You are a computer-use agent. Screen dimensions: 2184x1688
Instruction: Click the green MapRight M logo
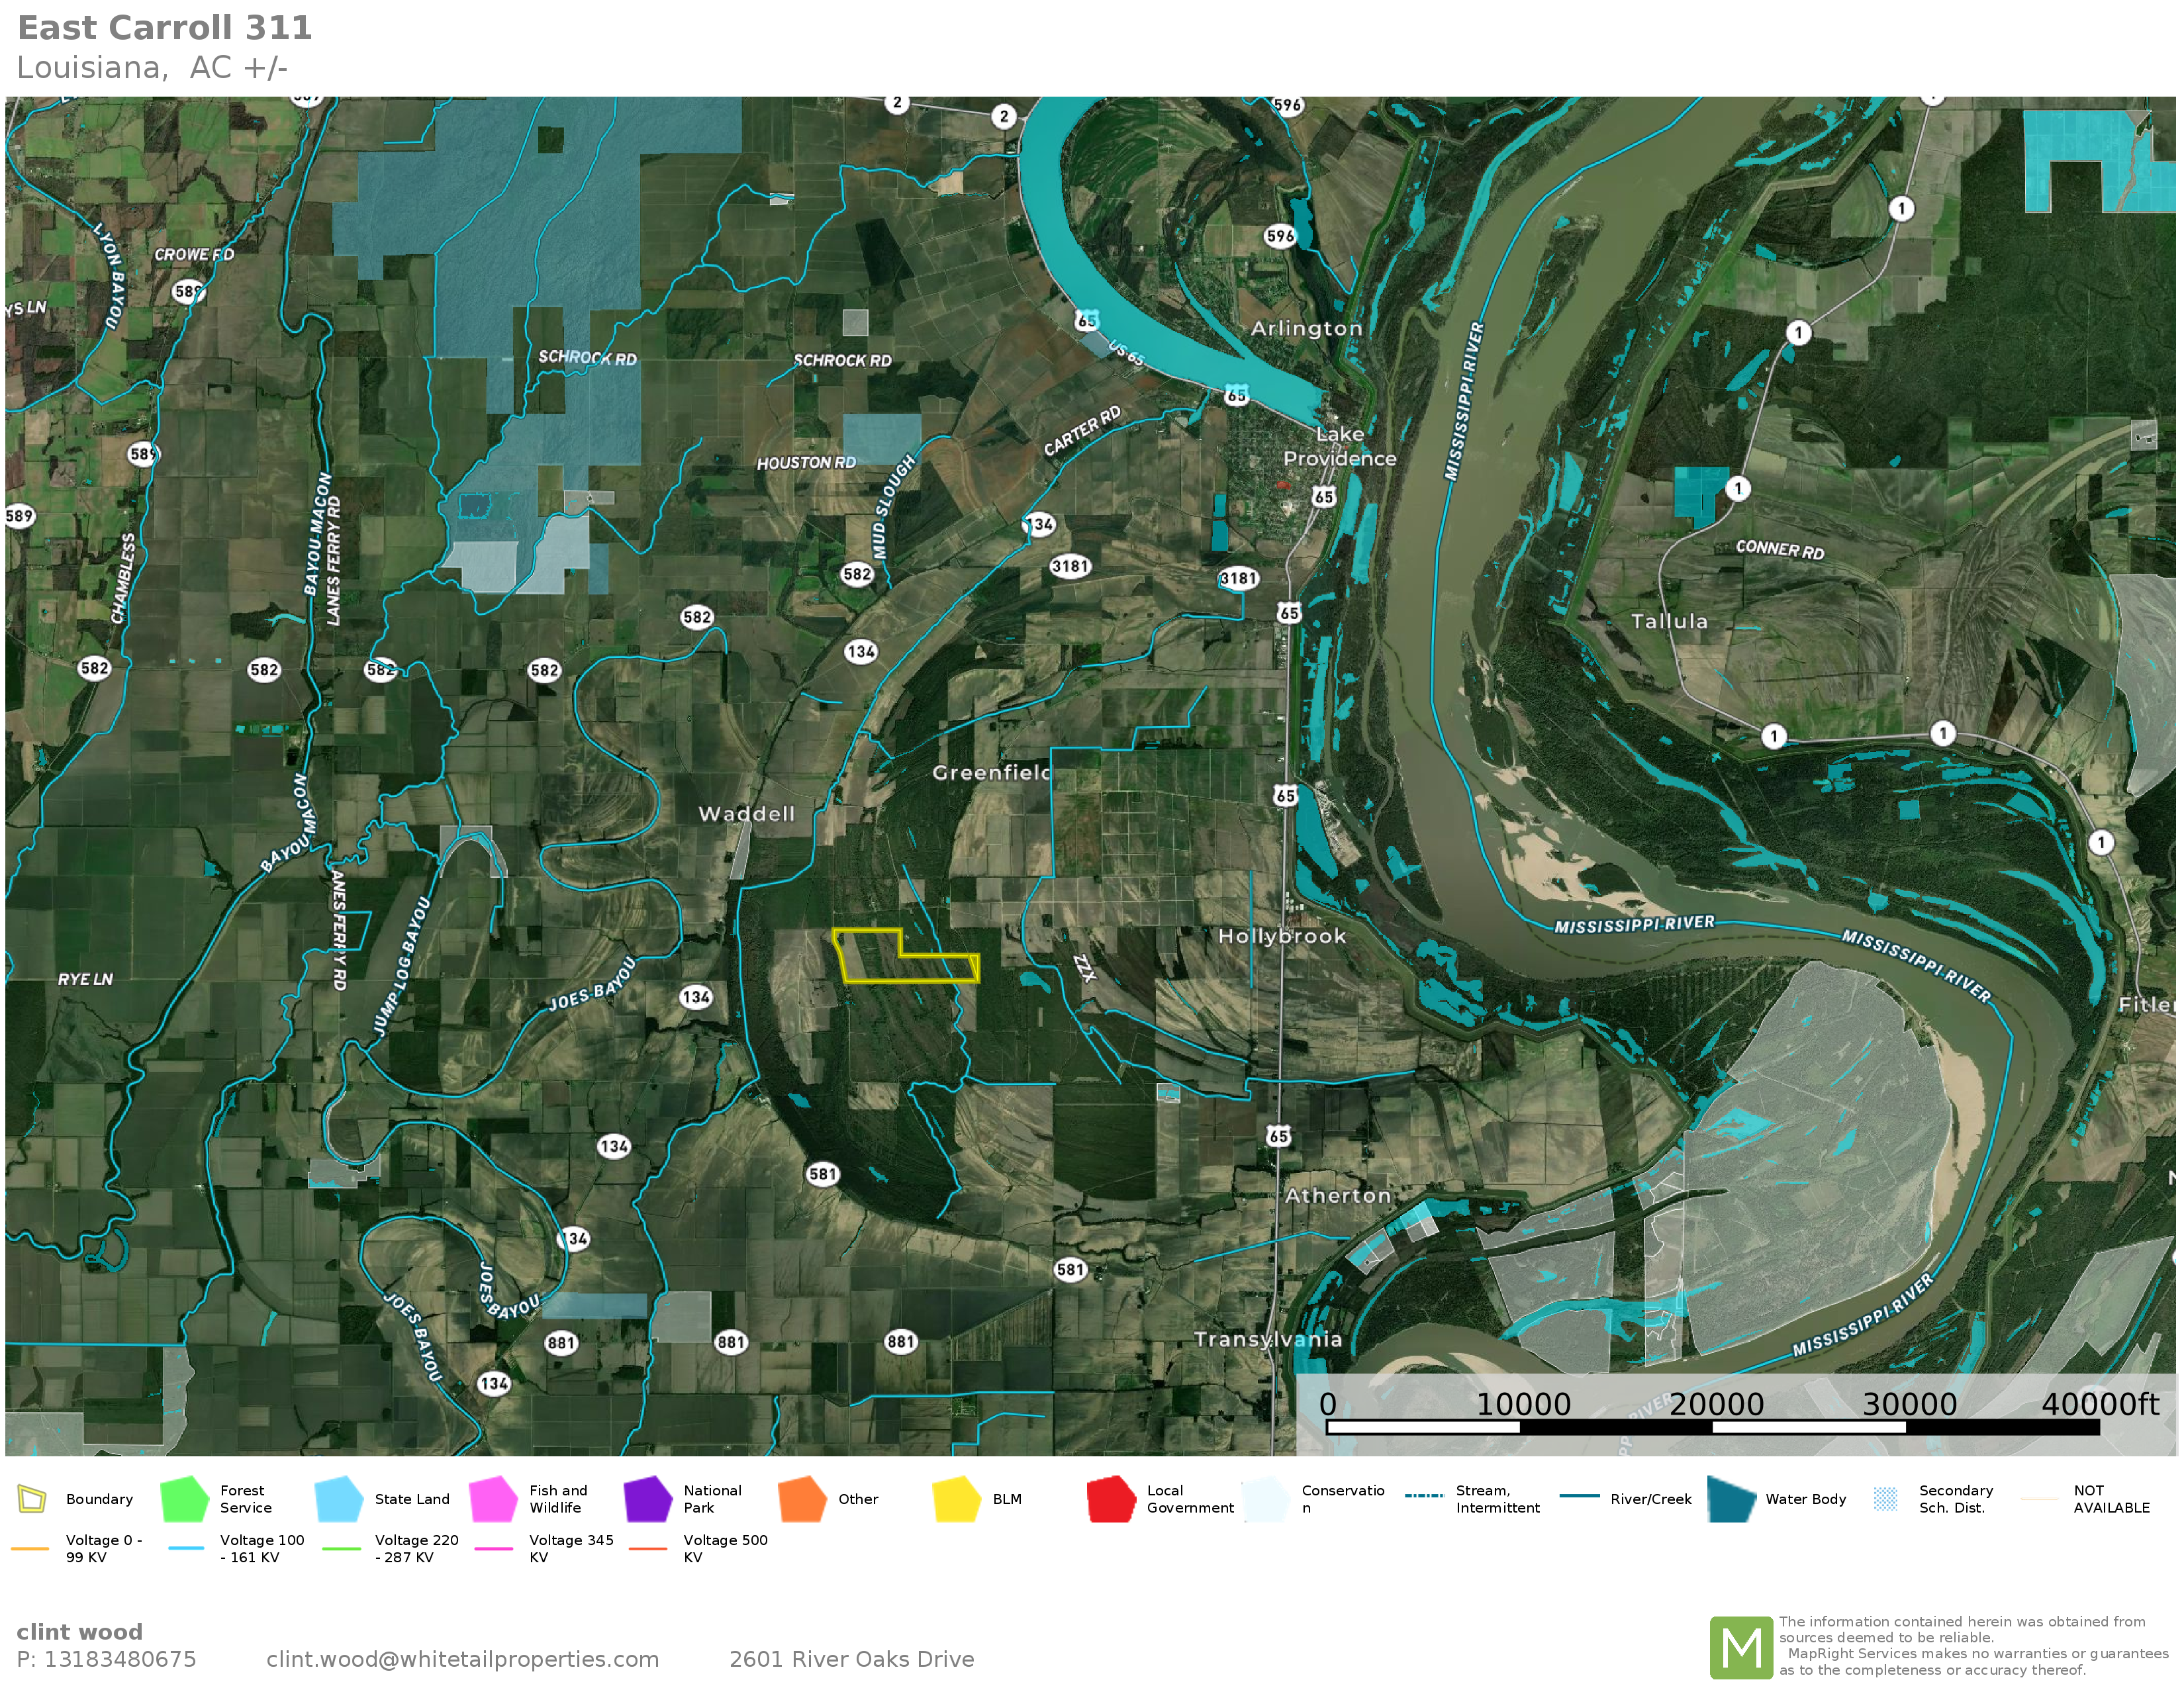pos(1741,1647)
